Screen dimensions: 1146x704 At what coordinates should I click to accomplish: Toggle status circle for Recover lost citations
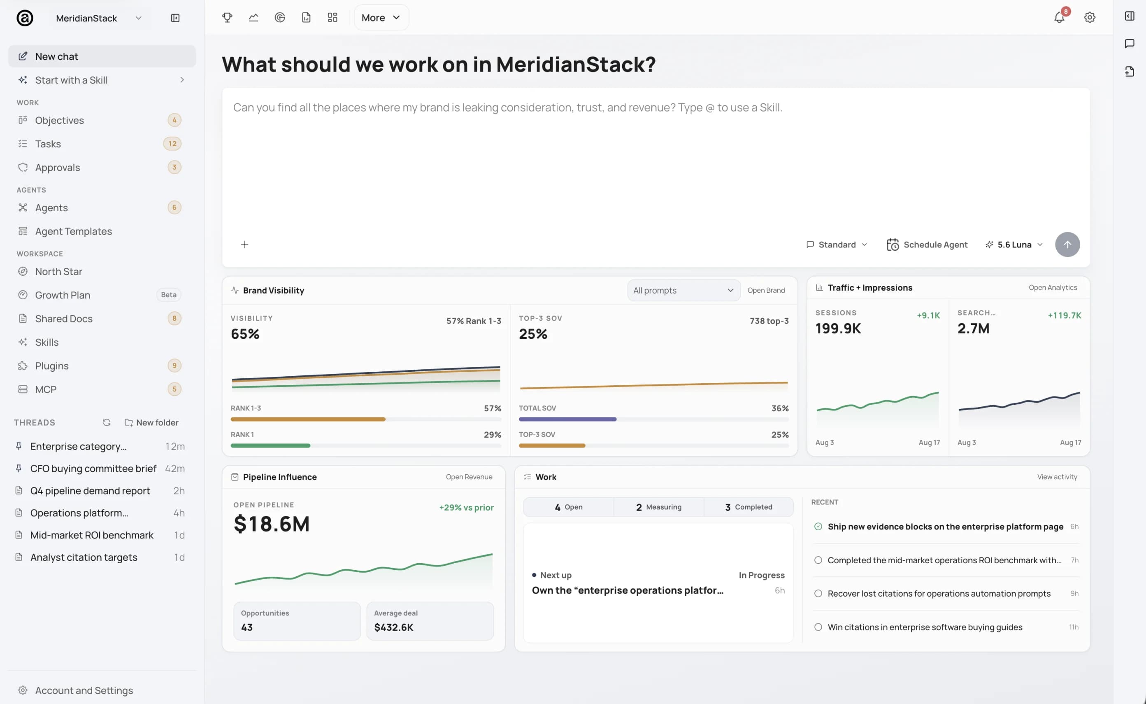(x=818, y=593)
